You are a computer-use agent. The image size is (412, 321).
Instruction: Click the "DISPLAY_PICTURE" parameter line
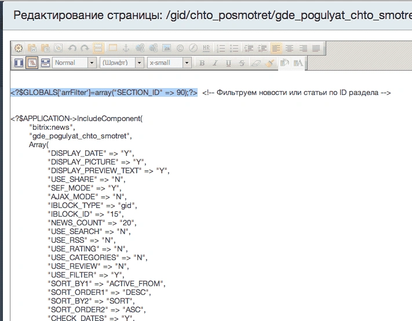pos(97,162)
